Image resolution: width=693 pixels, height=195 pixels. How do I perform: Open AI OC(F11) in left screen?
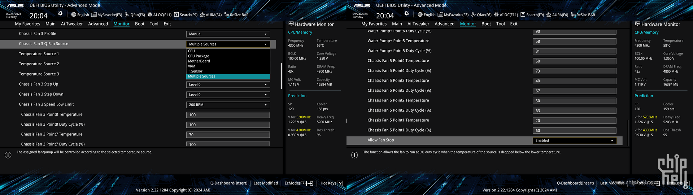160,15
